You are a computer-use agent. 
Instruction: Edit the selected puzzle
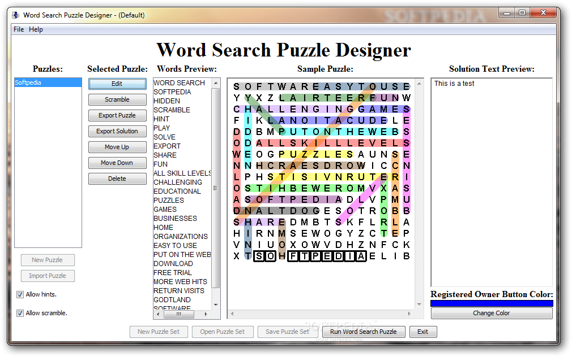click(x=117, y=84)
